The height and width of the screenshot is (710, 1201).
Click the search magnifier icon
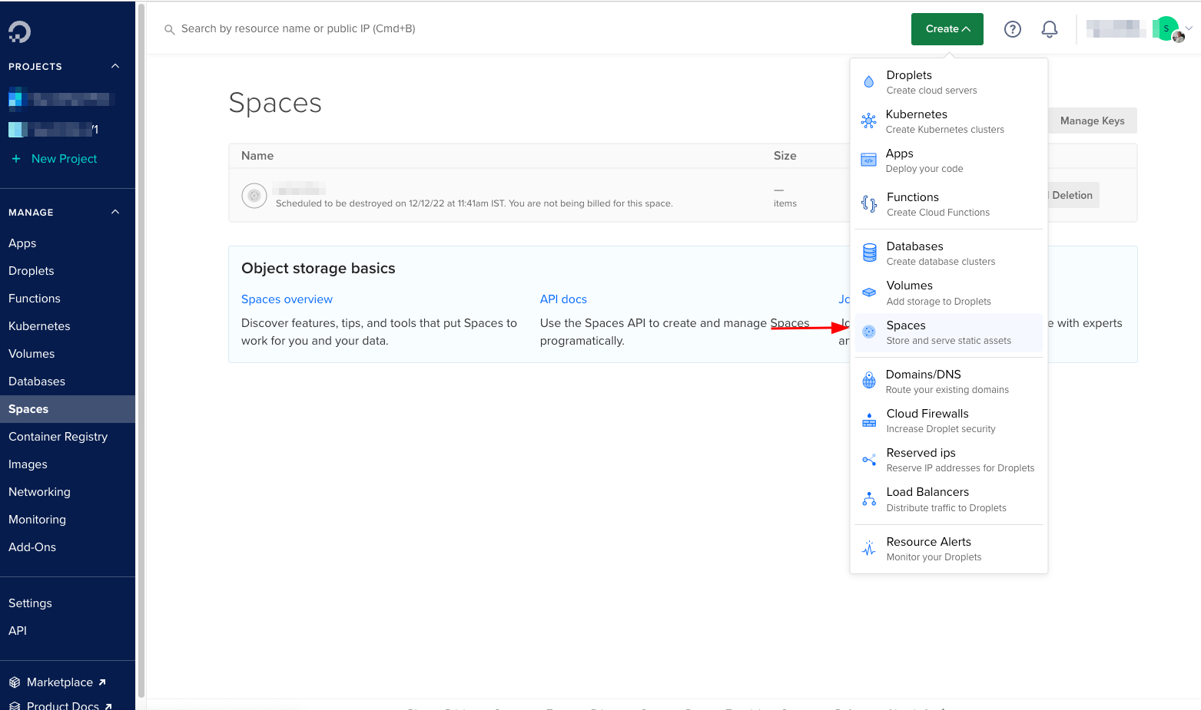[x=169, y=29]
